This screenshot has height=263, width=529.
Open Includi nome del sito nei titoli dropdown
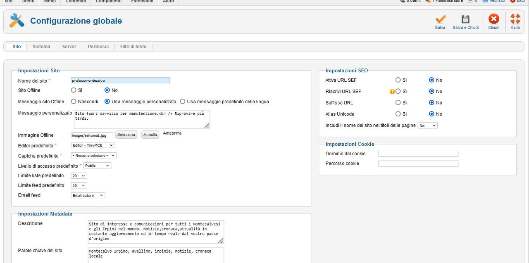428,126
